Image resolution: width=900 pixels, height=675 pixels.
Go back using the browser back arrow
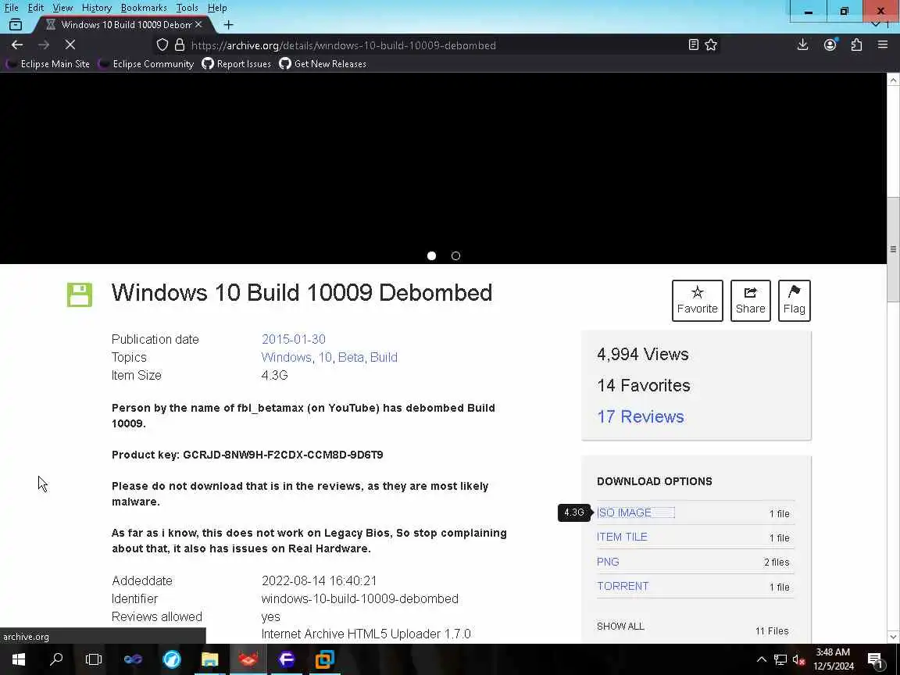click(x=17, y=45)
